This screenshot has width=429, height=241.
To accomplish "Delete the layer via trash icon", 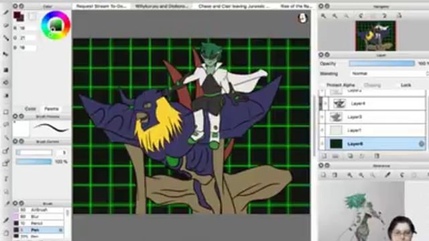I will pyautogui.click(x=377, y=156).
